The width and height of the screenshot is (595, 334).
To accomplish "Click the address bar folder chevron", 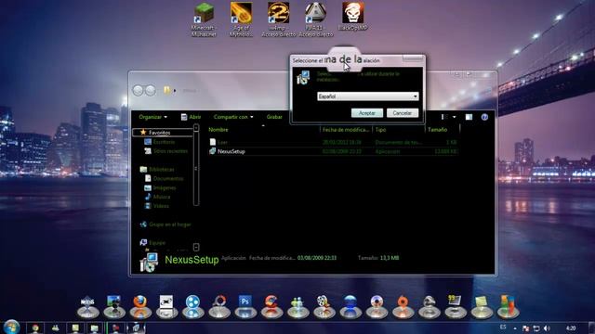I will 175,91.
